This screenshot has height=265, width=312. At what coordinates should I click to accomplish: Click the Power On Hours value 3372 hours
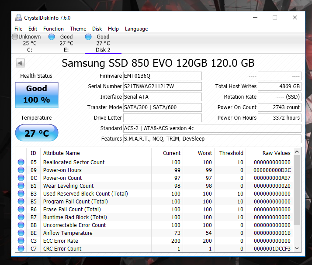pos(280,118)
